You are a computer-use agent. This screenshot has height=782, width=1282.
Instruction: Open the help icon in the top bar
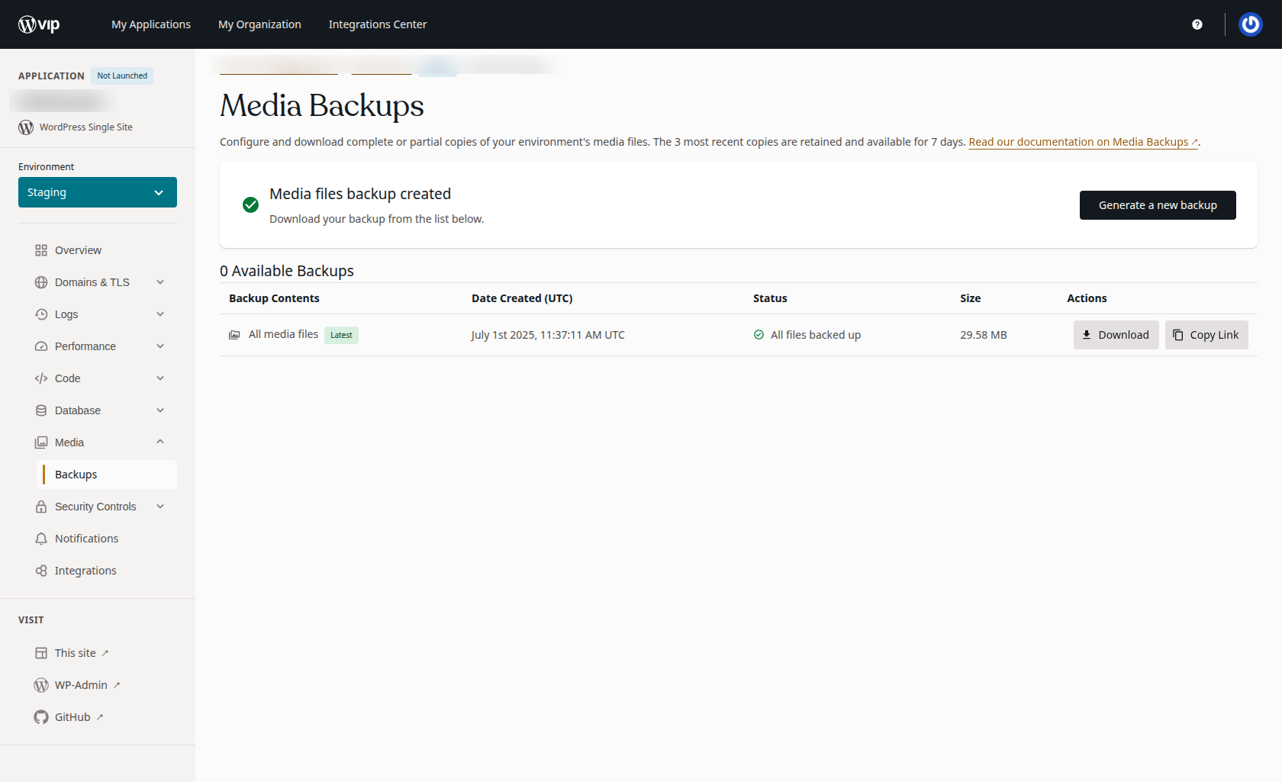tap(1197, 24)
